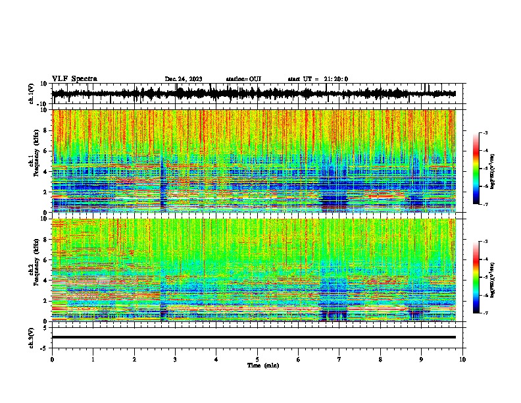Click the ch.1 color bar log(PSD) label
The width and height of the screenshot is (521, 403).
tap(493, 171)
